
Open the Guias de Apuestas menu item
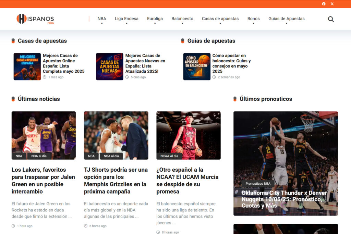click(x=287, y=19)
